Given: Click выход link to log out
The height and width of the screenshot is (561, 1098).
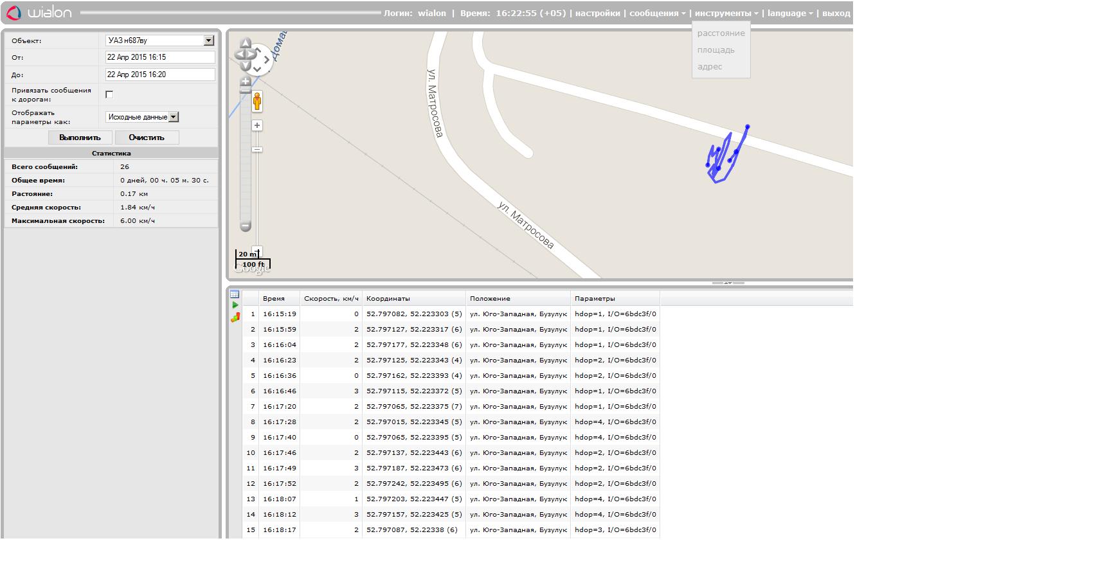Looking at the screenshot, I should click(x=836, y=13).
